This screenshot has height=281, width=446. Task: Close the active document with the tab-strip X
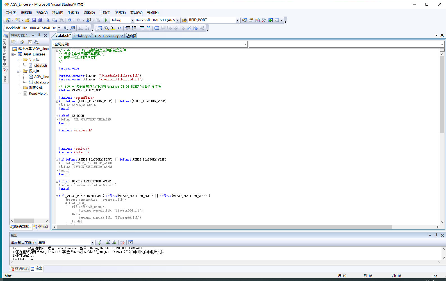pyautogui.click(x=442, y=35)
